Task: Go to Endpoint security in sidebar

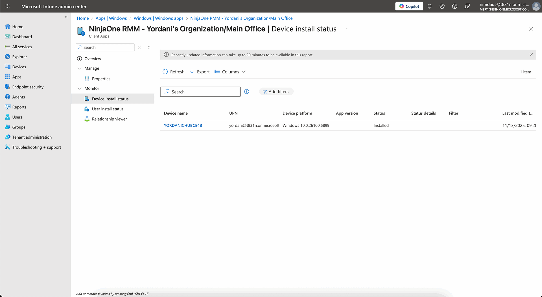Action: (28, 87)
